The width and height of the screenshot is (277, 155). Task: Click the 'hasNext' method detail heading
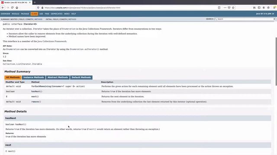(x=10, y=118)
